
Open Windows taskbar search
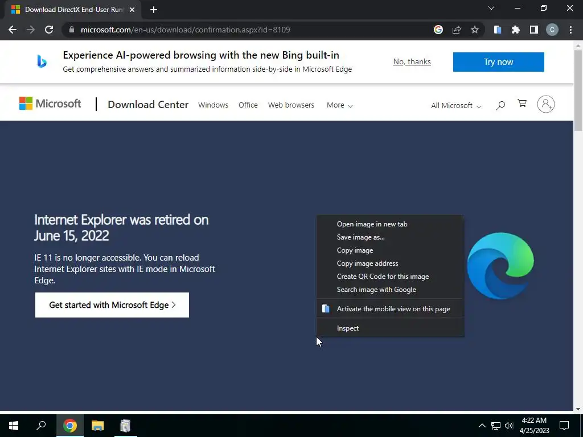pos(41,426)
